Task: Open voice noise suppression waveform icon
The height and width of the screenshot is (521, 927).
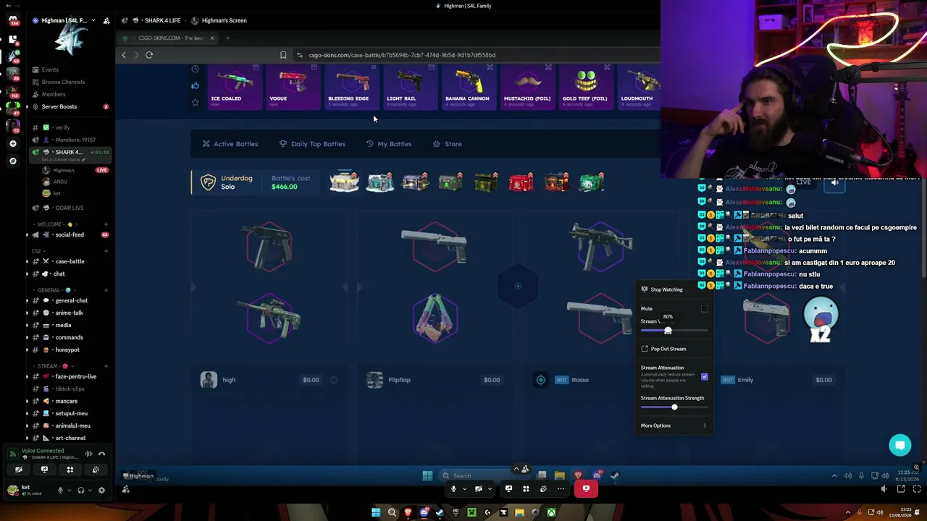Action: [x=88, y=454]
